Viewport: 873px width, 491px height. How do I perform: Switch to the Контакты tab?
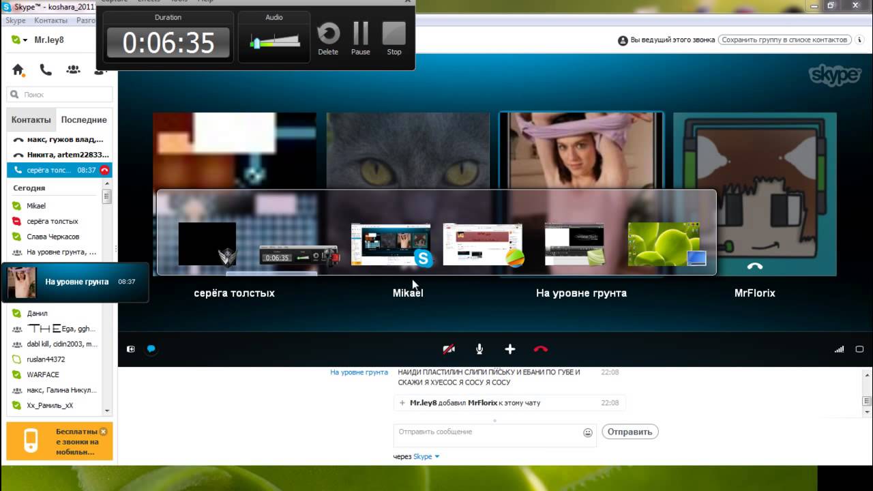[x=31, y=119]
